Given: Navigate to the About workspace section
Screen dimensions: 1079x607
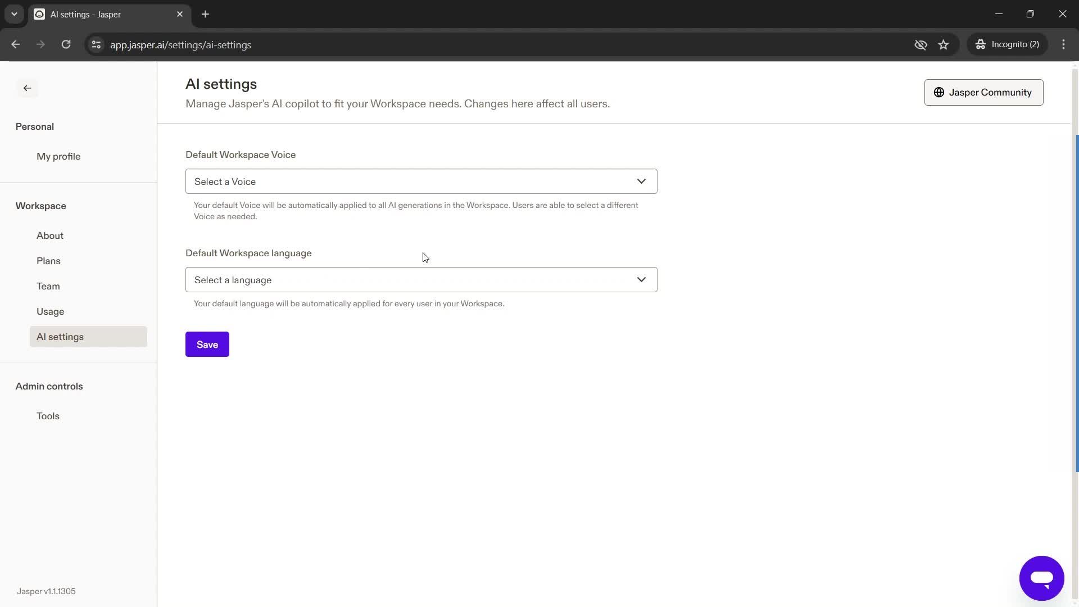Looking at the screenshot, I should click(49, 235).
